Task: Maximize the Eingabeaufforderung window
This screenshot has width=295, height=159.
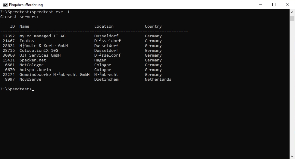Action: [x=274, y=5]
